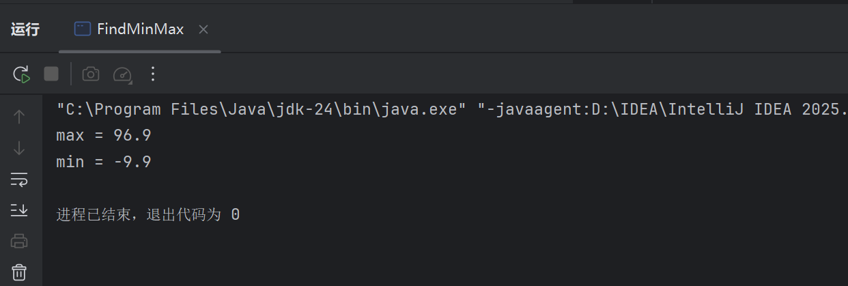Click the "max = 96.9" output line
848x286 pixels.
[103, 136]
